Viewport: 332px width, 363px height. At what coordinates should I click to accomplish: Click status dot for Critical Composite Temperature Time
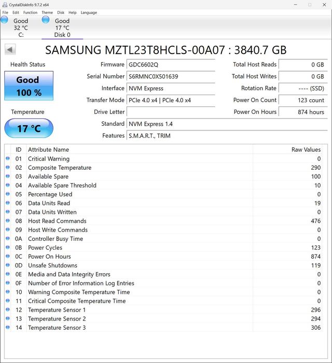click(8, 301)
